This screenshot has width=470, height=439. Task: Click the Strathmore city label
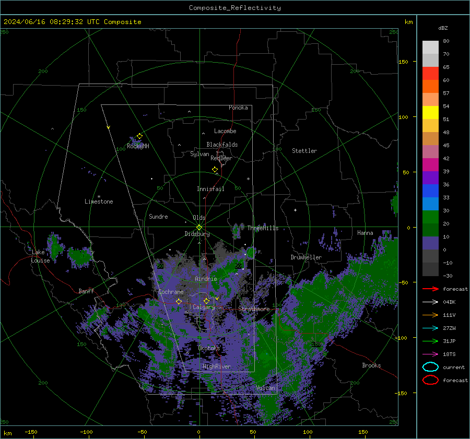(x=254, y=309)
